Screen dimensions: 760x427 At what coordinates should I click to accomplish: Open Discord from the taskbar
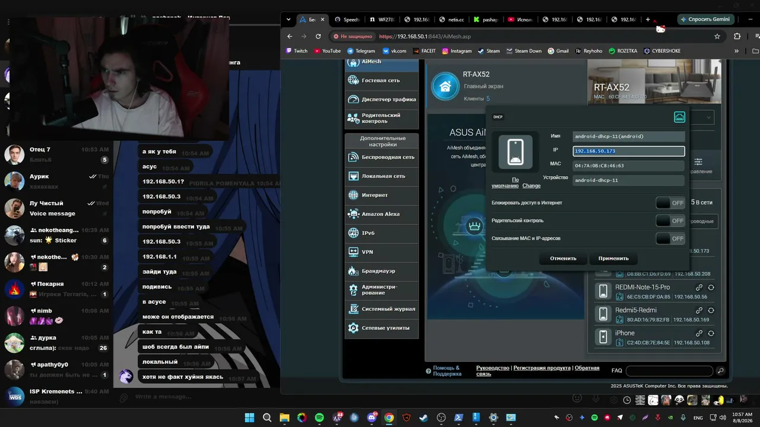click(372, 418)
